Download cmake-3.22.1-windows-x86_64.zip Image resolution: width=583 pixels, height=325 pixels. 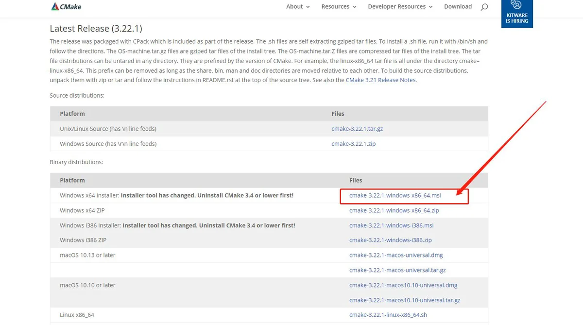pos(394,210)
